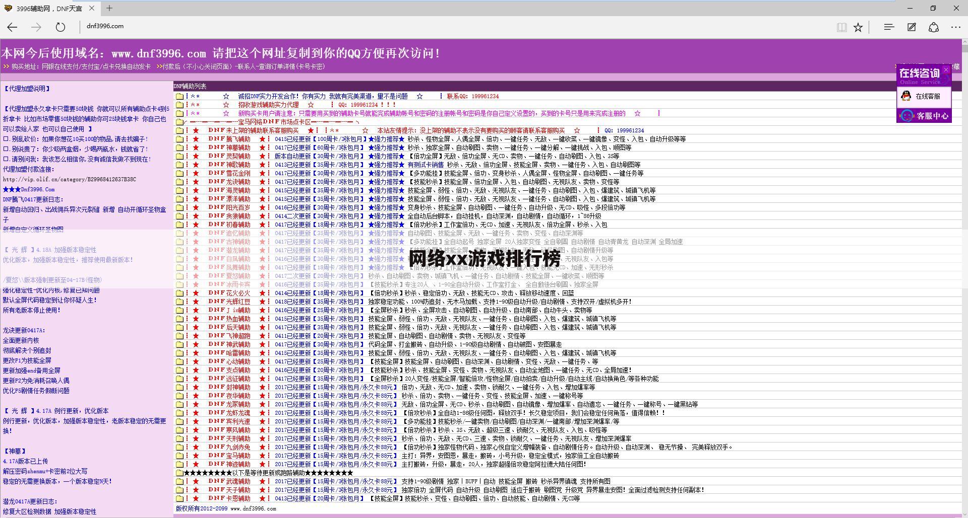Click folder icon for DNF灵契辅助 row
Screen dimensions: 968x518
point(179,157)
